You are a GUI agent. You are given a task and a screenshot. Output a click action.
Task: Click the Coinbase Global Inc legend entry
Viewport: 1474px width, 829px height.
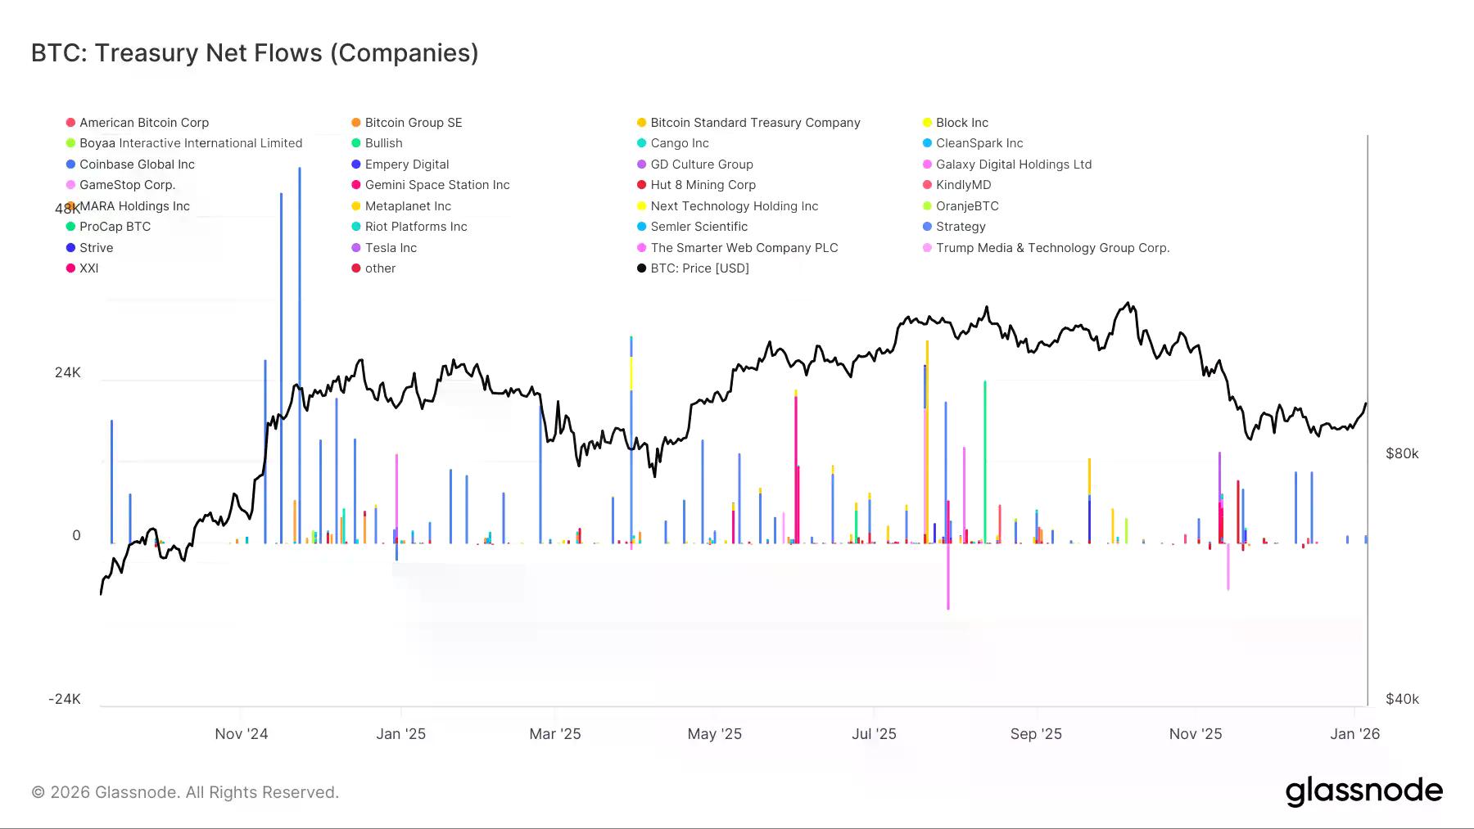point(137,164)
